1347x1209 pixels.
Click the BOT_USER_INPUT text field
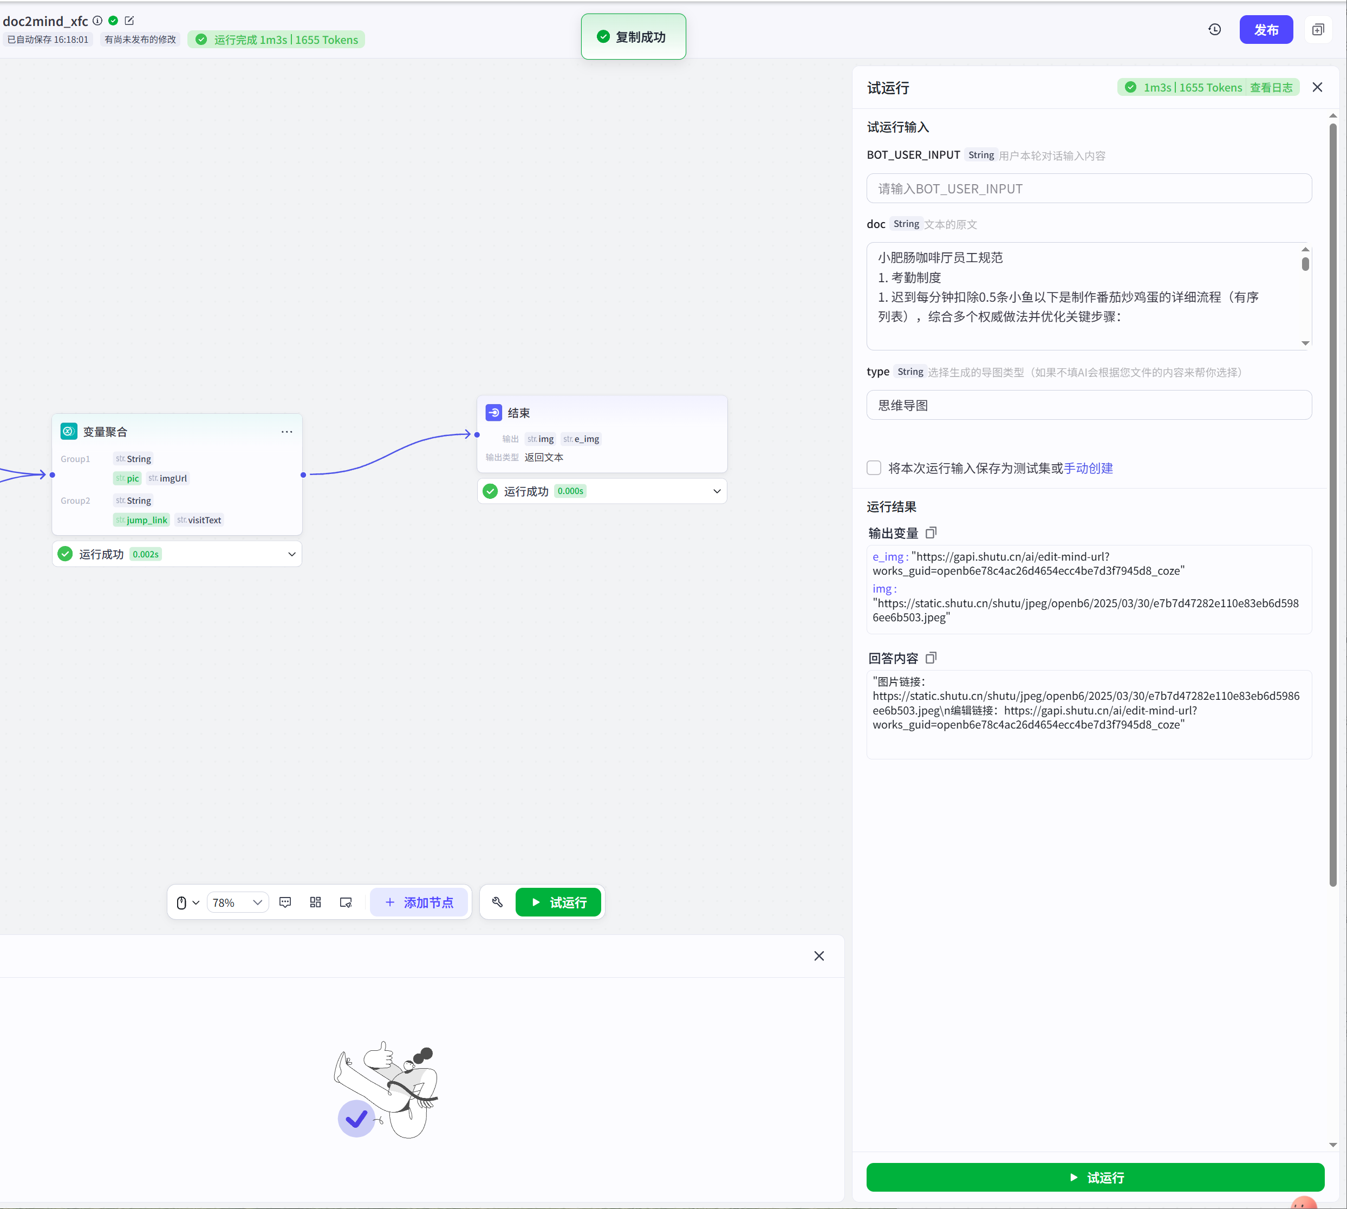[x=1088, y=188]
